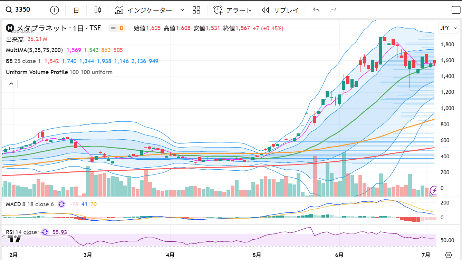Click MultiMA value 862 in orange
Viewport: 462px width, 260px height.
click(106, 50)
